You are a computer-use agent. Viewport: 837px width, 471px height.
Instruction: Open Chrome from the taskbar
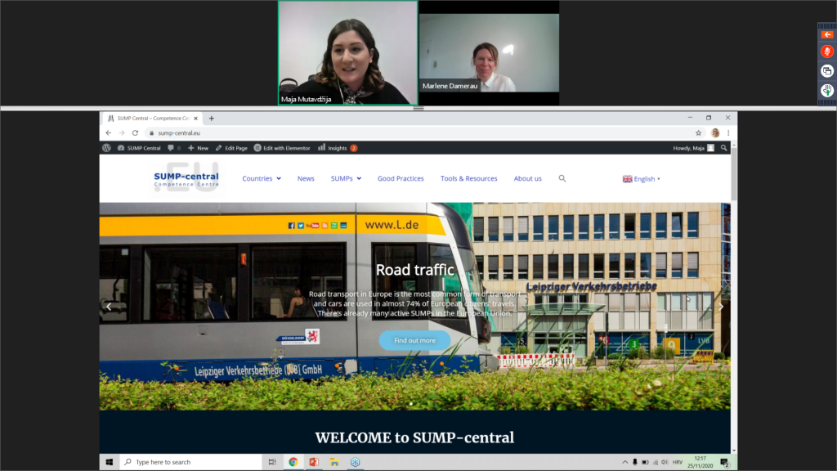(293, 462)
